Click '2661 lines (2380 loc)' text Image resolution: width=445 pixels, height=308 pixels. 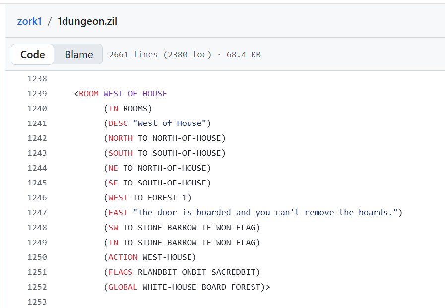[160, 54]
